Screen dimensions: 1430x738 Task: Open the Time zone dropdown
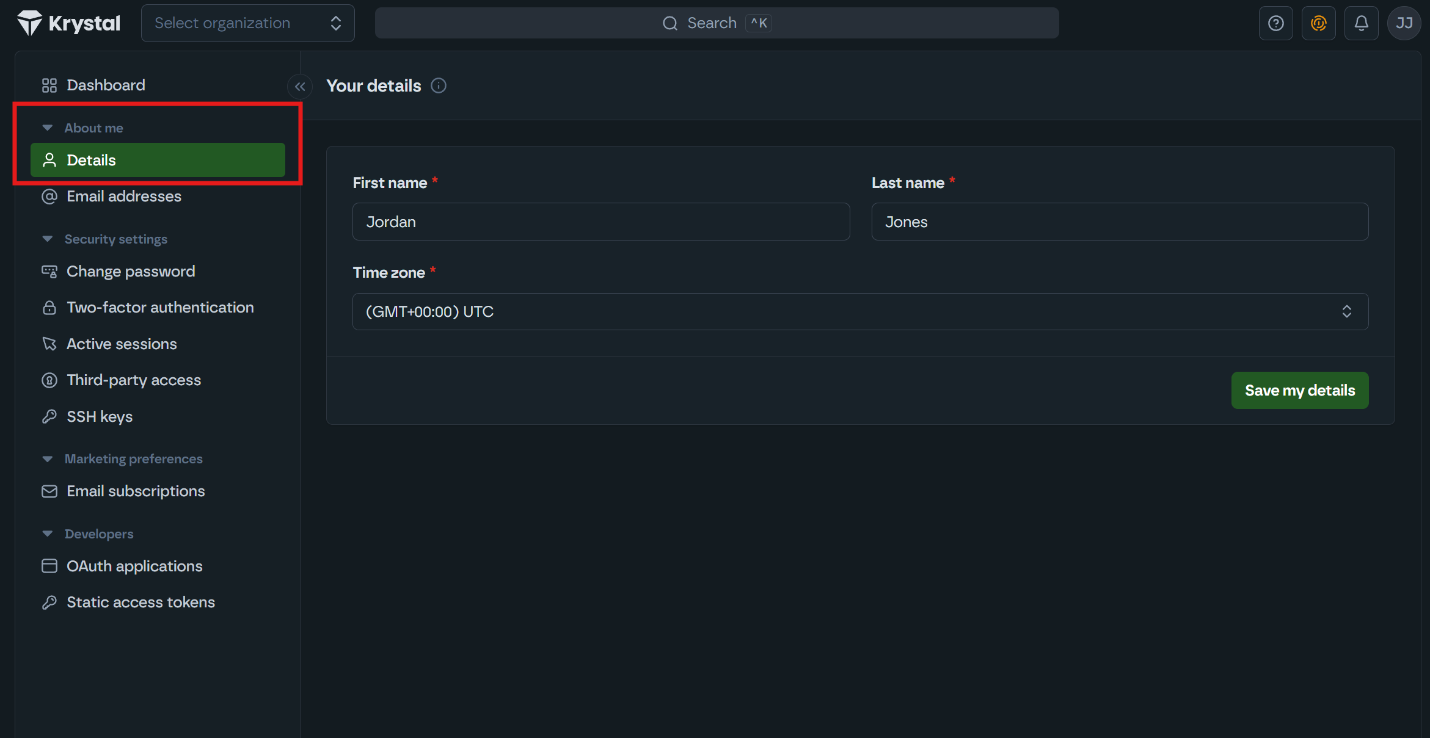tap(860, 311)
